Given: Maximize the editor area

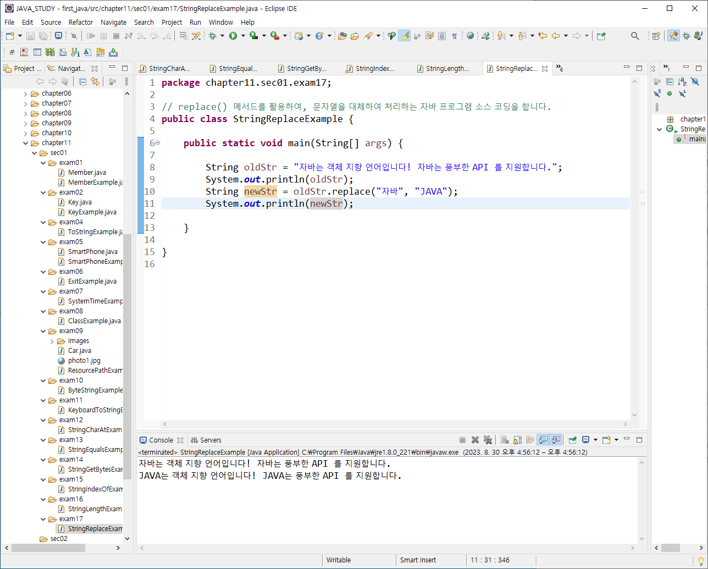Looking at the screenshot, I should [x=639, y=68].
